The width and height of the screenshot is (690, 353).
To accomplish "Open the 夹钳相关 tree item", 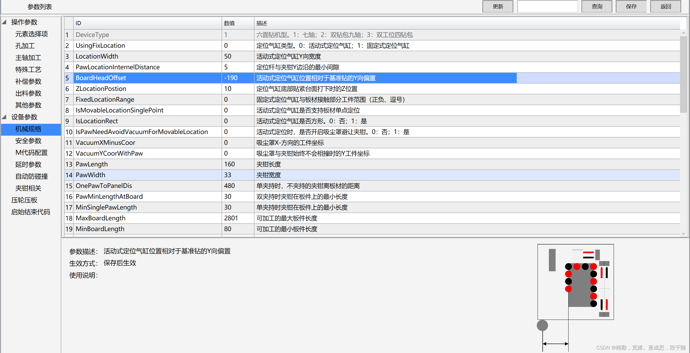I will [x=28, y=188].
